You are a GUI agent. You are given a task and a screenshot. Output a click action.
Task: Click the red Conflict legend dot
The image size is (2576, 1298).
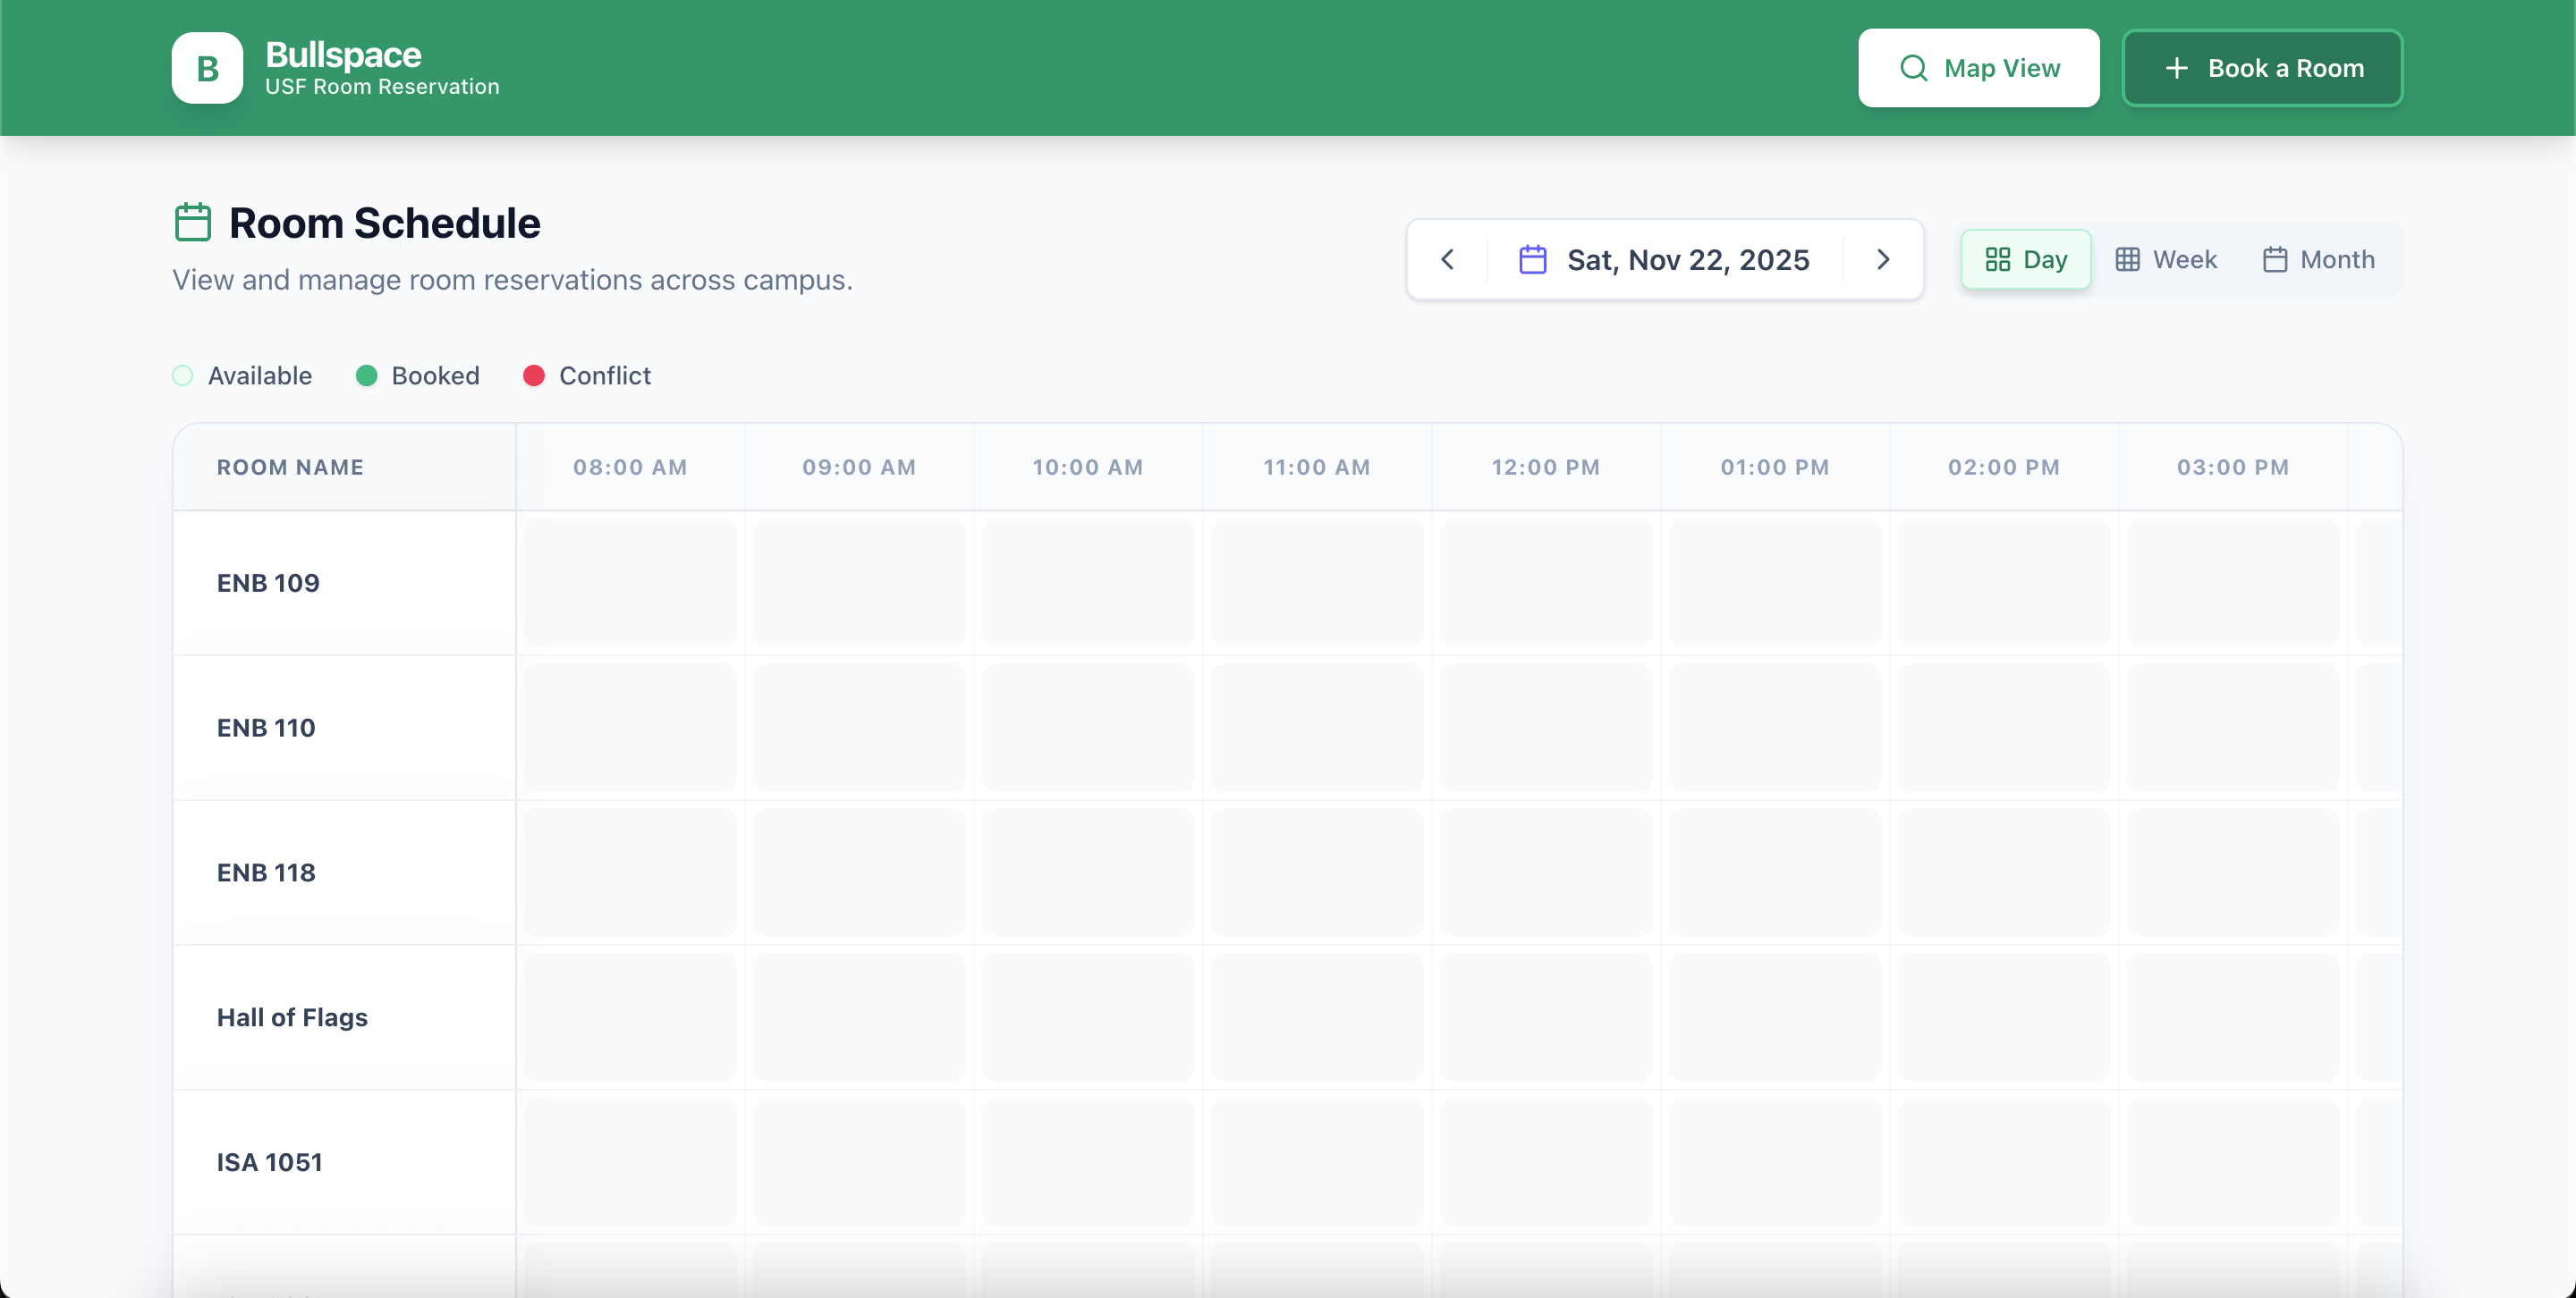pos(534,375)
